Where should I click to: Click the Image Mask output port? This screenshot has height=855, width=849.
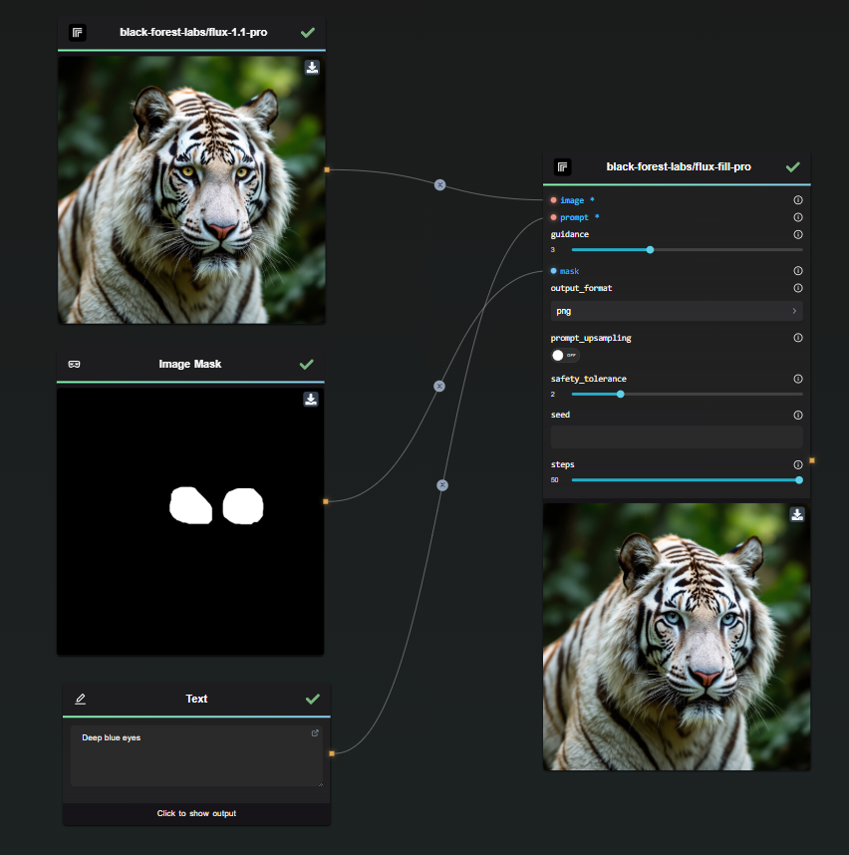(326, 501)
